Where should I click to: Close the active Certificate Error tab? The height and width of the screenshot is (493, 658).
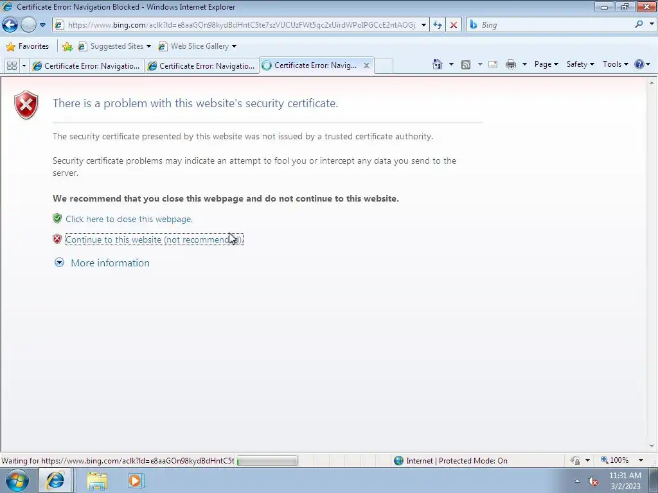(x=366, y=65)
